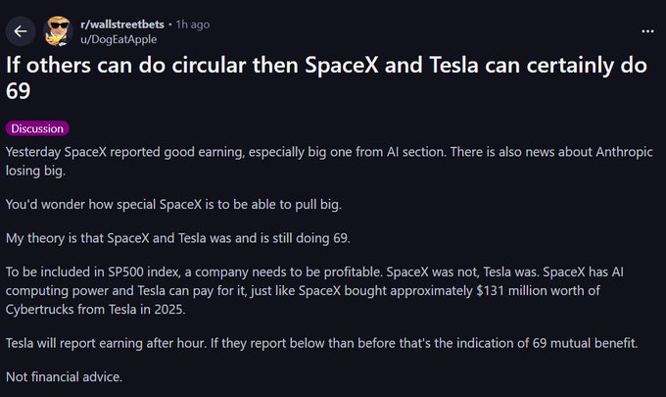Click the number 69 in the post title
This screenshot has height=397, width=666.
(19, 91)
